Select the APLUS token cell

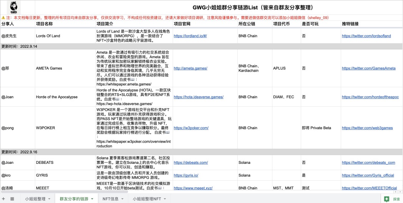coord(287,68)
